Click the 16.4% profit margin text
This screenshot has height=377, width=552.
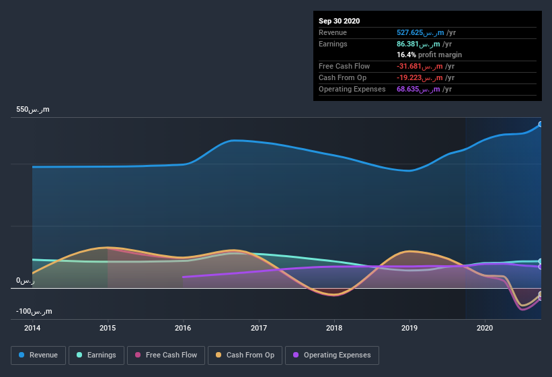pyautogui.click(x=429, y=55)
